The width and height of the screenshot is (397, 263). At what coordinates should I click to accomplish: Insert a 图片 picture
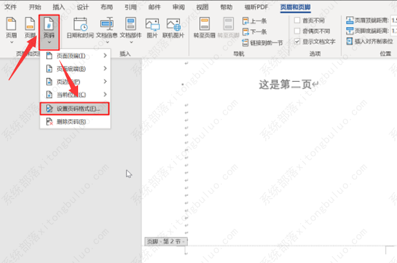pos(152,28)
